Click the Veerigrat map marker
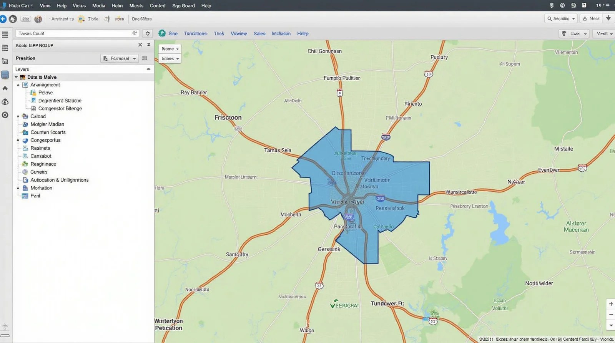This screenshot has height=343, width=615. coord(344,305)
